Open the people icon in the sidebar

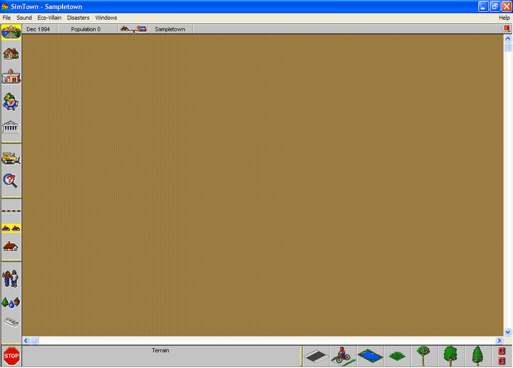[x=11, y=279]
